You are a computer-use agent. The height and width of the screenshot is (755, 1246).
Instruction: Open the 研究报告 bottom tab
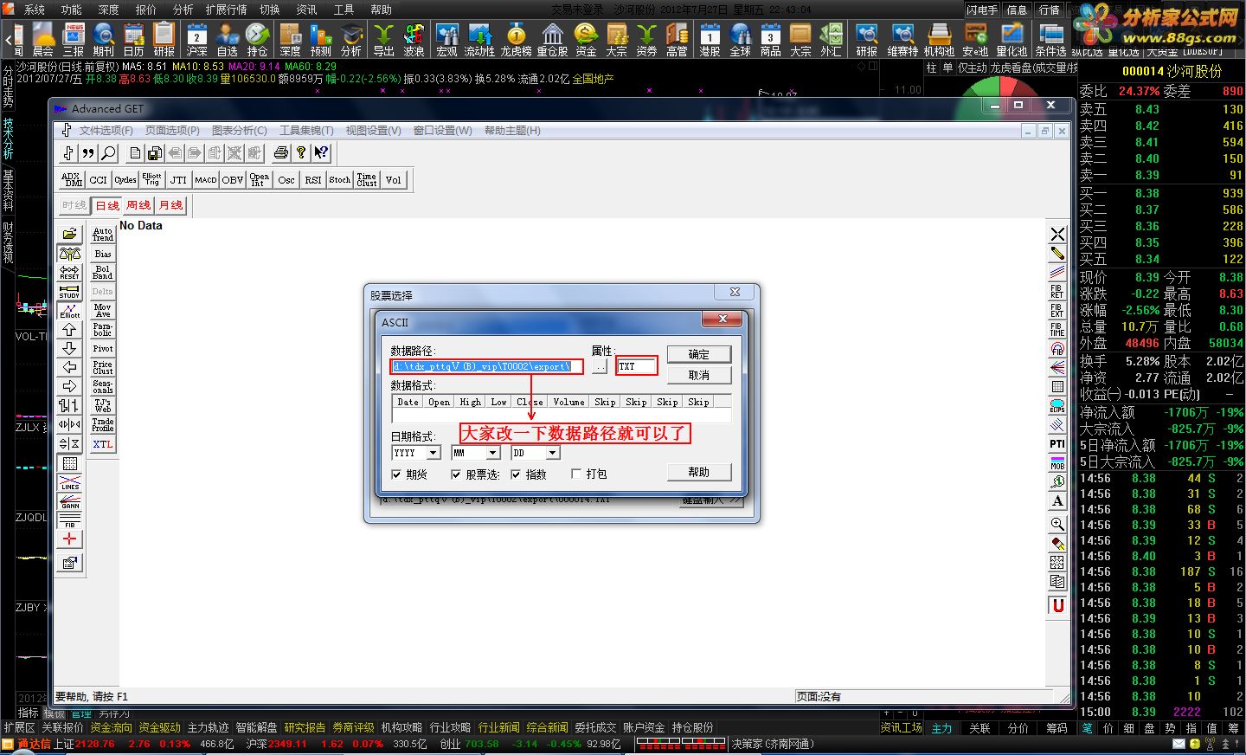[305, 728]
